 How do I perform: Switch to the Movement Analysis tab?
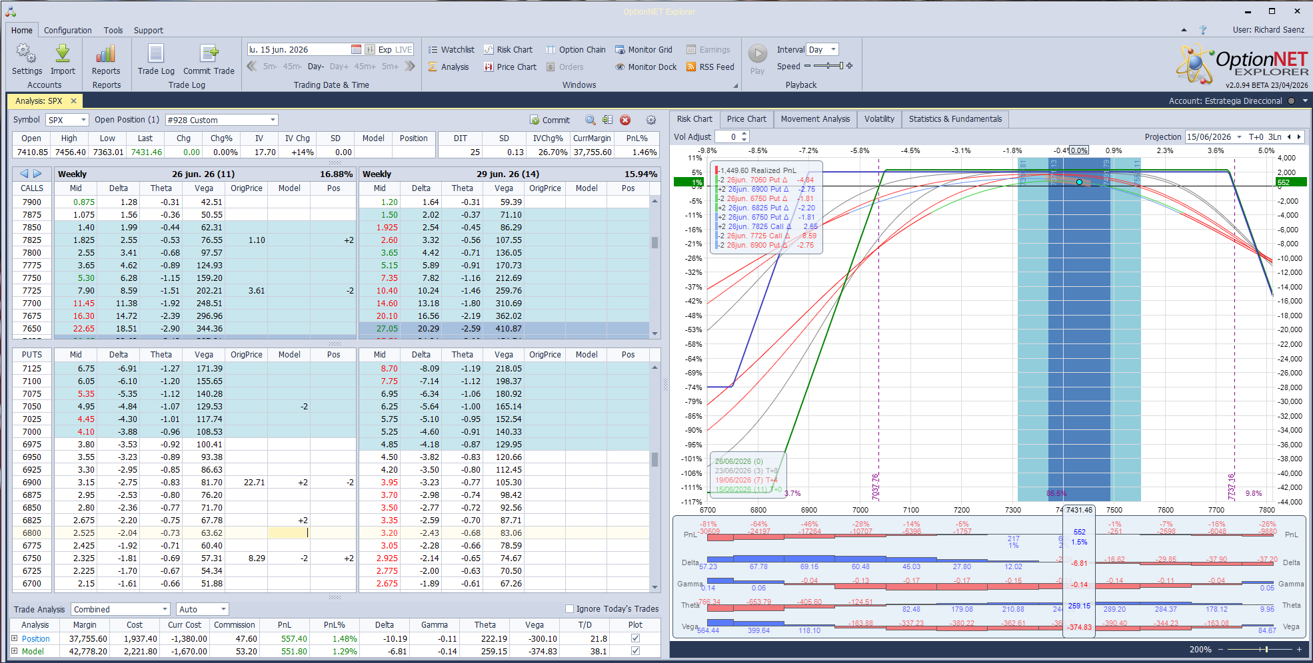(x=815, y=118)
